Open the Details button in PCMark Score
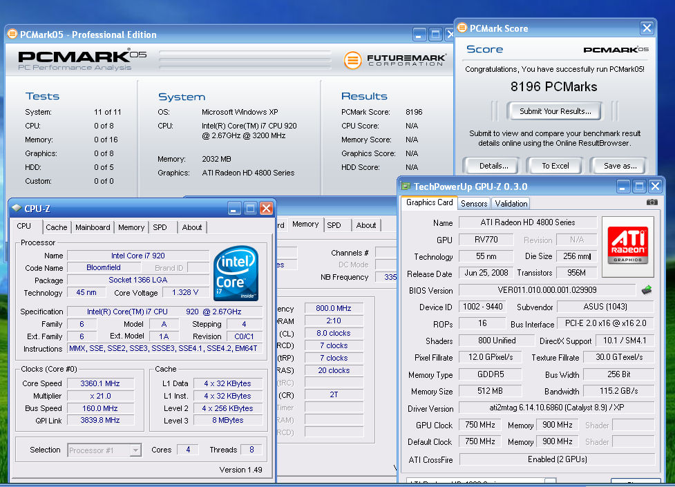This screenshot has height=487, width=675. (x=493, y=166)
